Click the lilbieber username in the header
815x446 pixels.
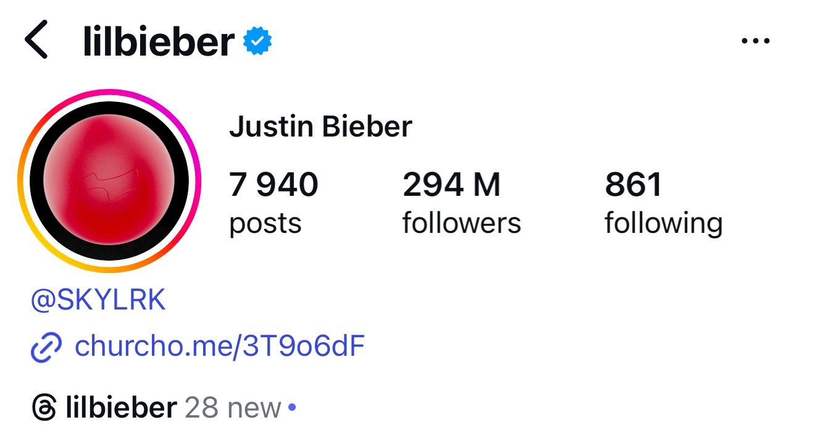click(x=159, y=41)
